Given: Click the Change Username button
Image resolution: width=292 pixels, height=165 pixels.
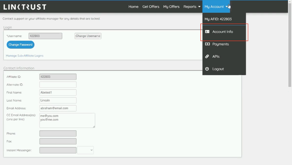Looking at the screenshot, I should 88,36.
